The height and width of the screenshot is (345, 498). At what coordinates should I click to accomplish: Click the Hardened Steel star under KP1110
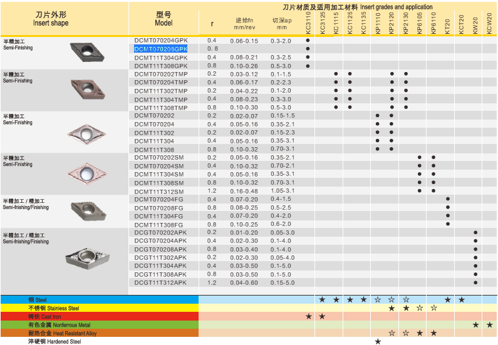(x=378, y=341)
